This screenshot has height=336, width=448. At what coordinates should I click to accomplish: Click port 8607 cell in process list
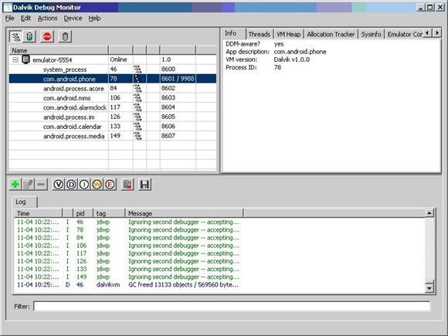[x=178, y=136]
